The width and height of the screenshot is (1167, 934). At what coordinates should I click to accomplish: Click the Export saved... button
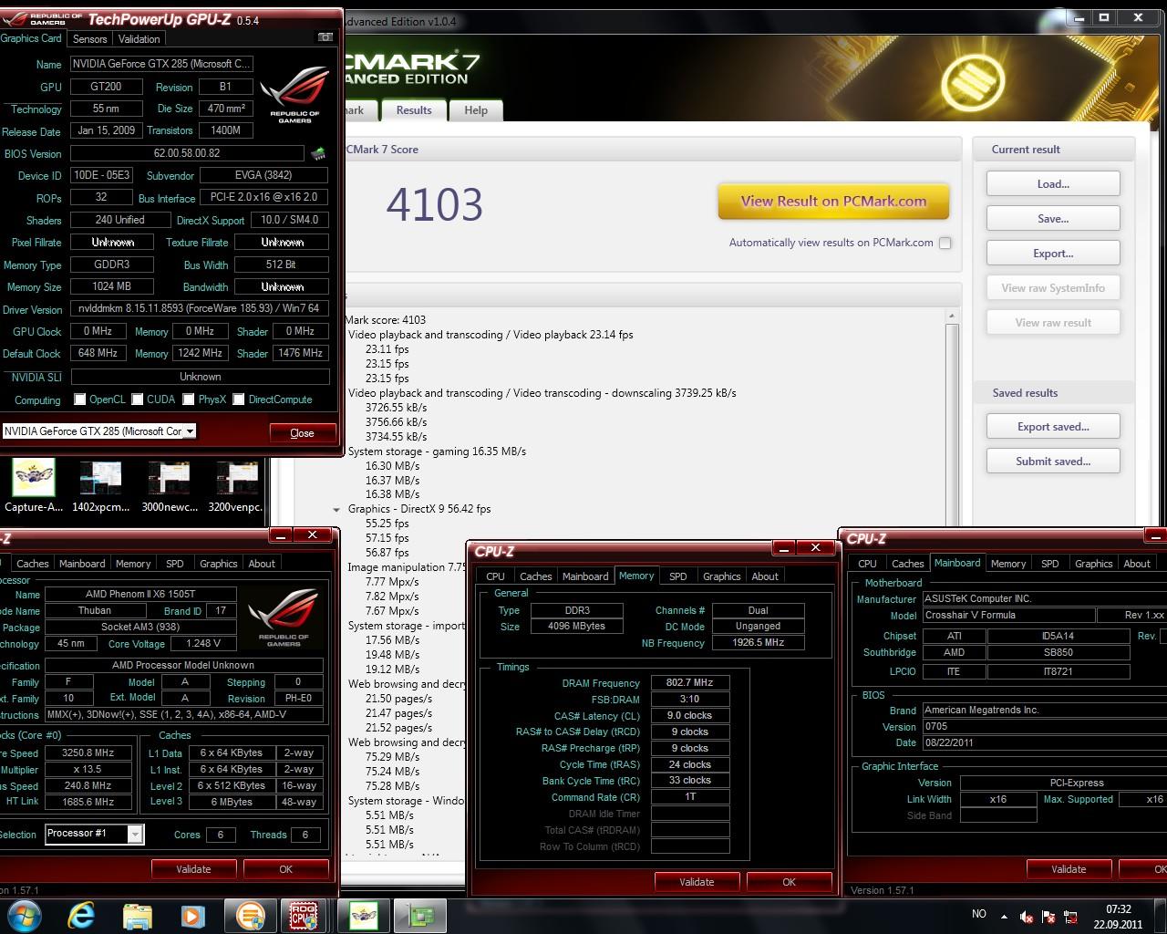1053,427
